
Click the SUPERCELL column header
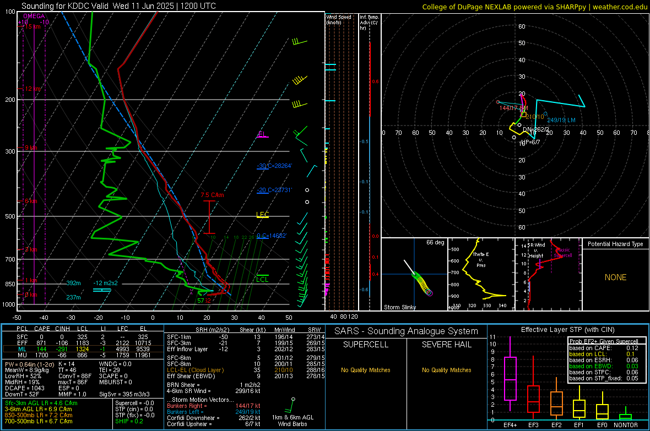coord(366,345)
